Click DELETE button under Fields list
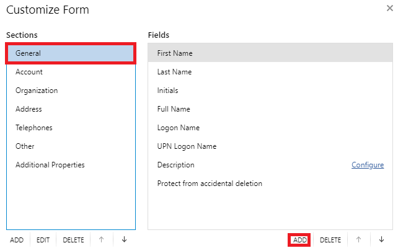 tap(330, 240)
